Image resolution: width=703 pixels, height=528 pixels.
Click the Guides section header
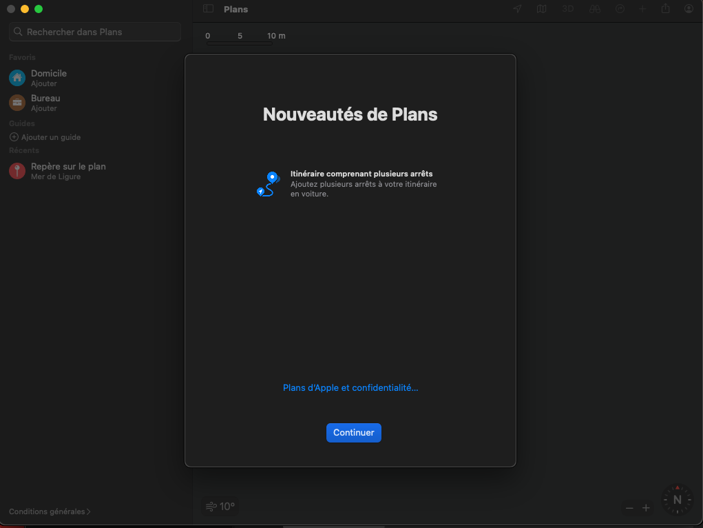coord(21,123)
